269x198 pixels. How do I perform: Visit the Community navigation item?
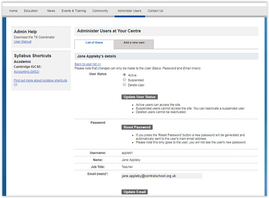click(x=100, y=11)
